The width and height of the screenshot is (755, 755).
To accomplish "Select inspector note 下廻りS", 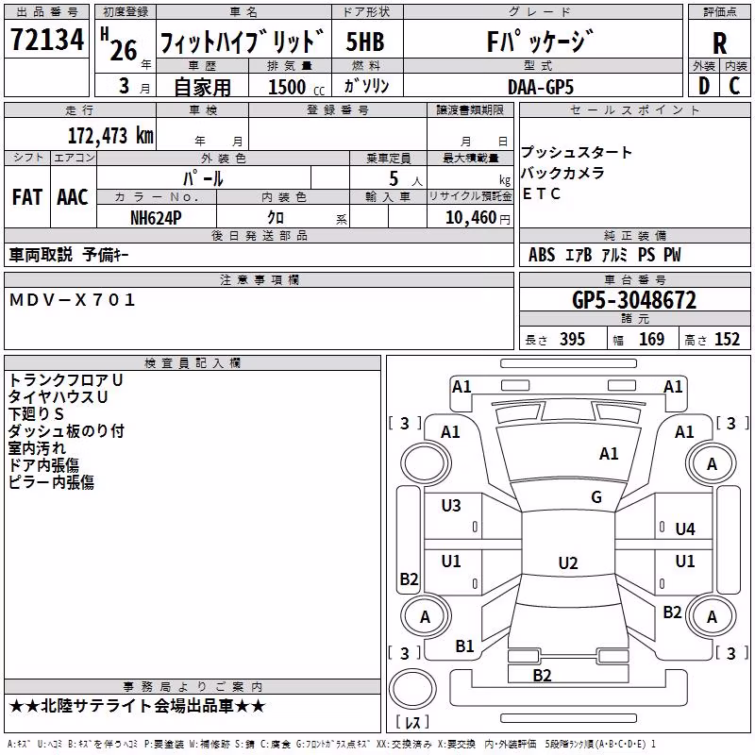I will click(36, 414).
